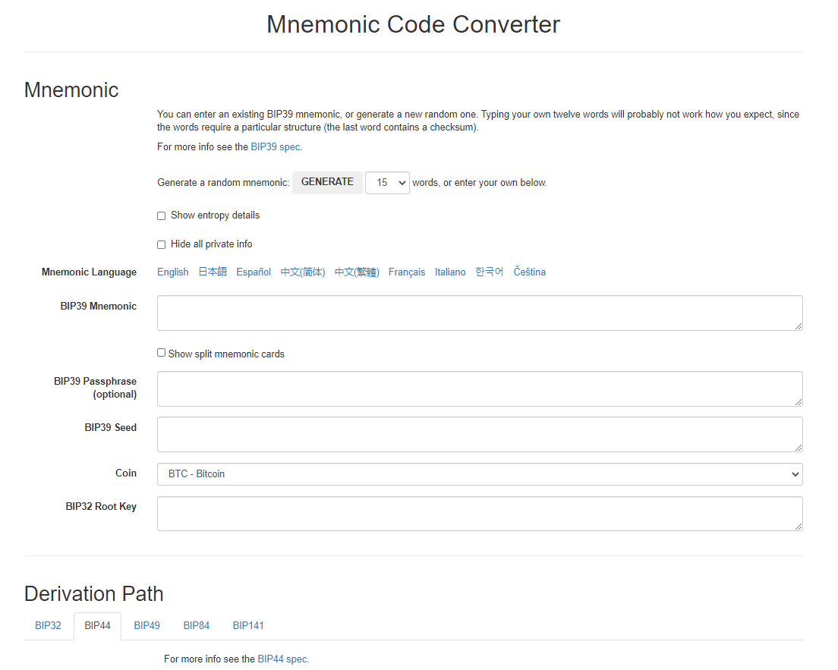Open the 15 words count dropdown

pyautogui.click(x=387, y=183)
